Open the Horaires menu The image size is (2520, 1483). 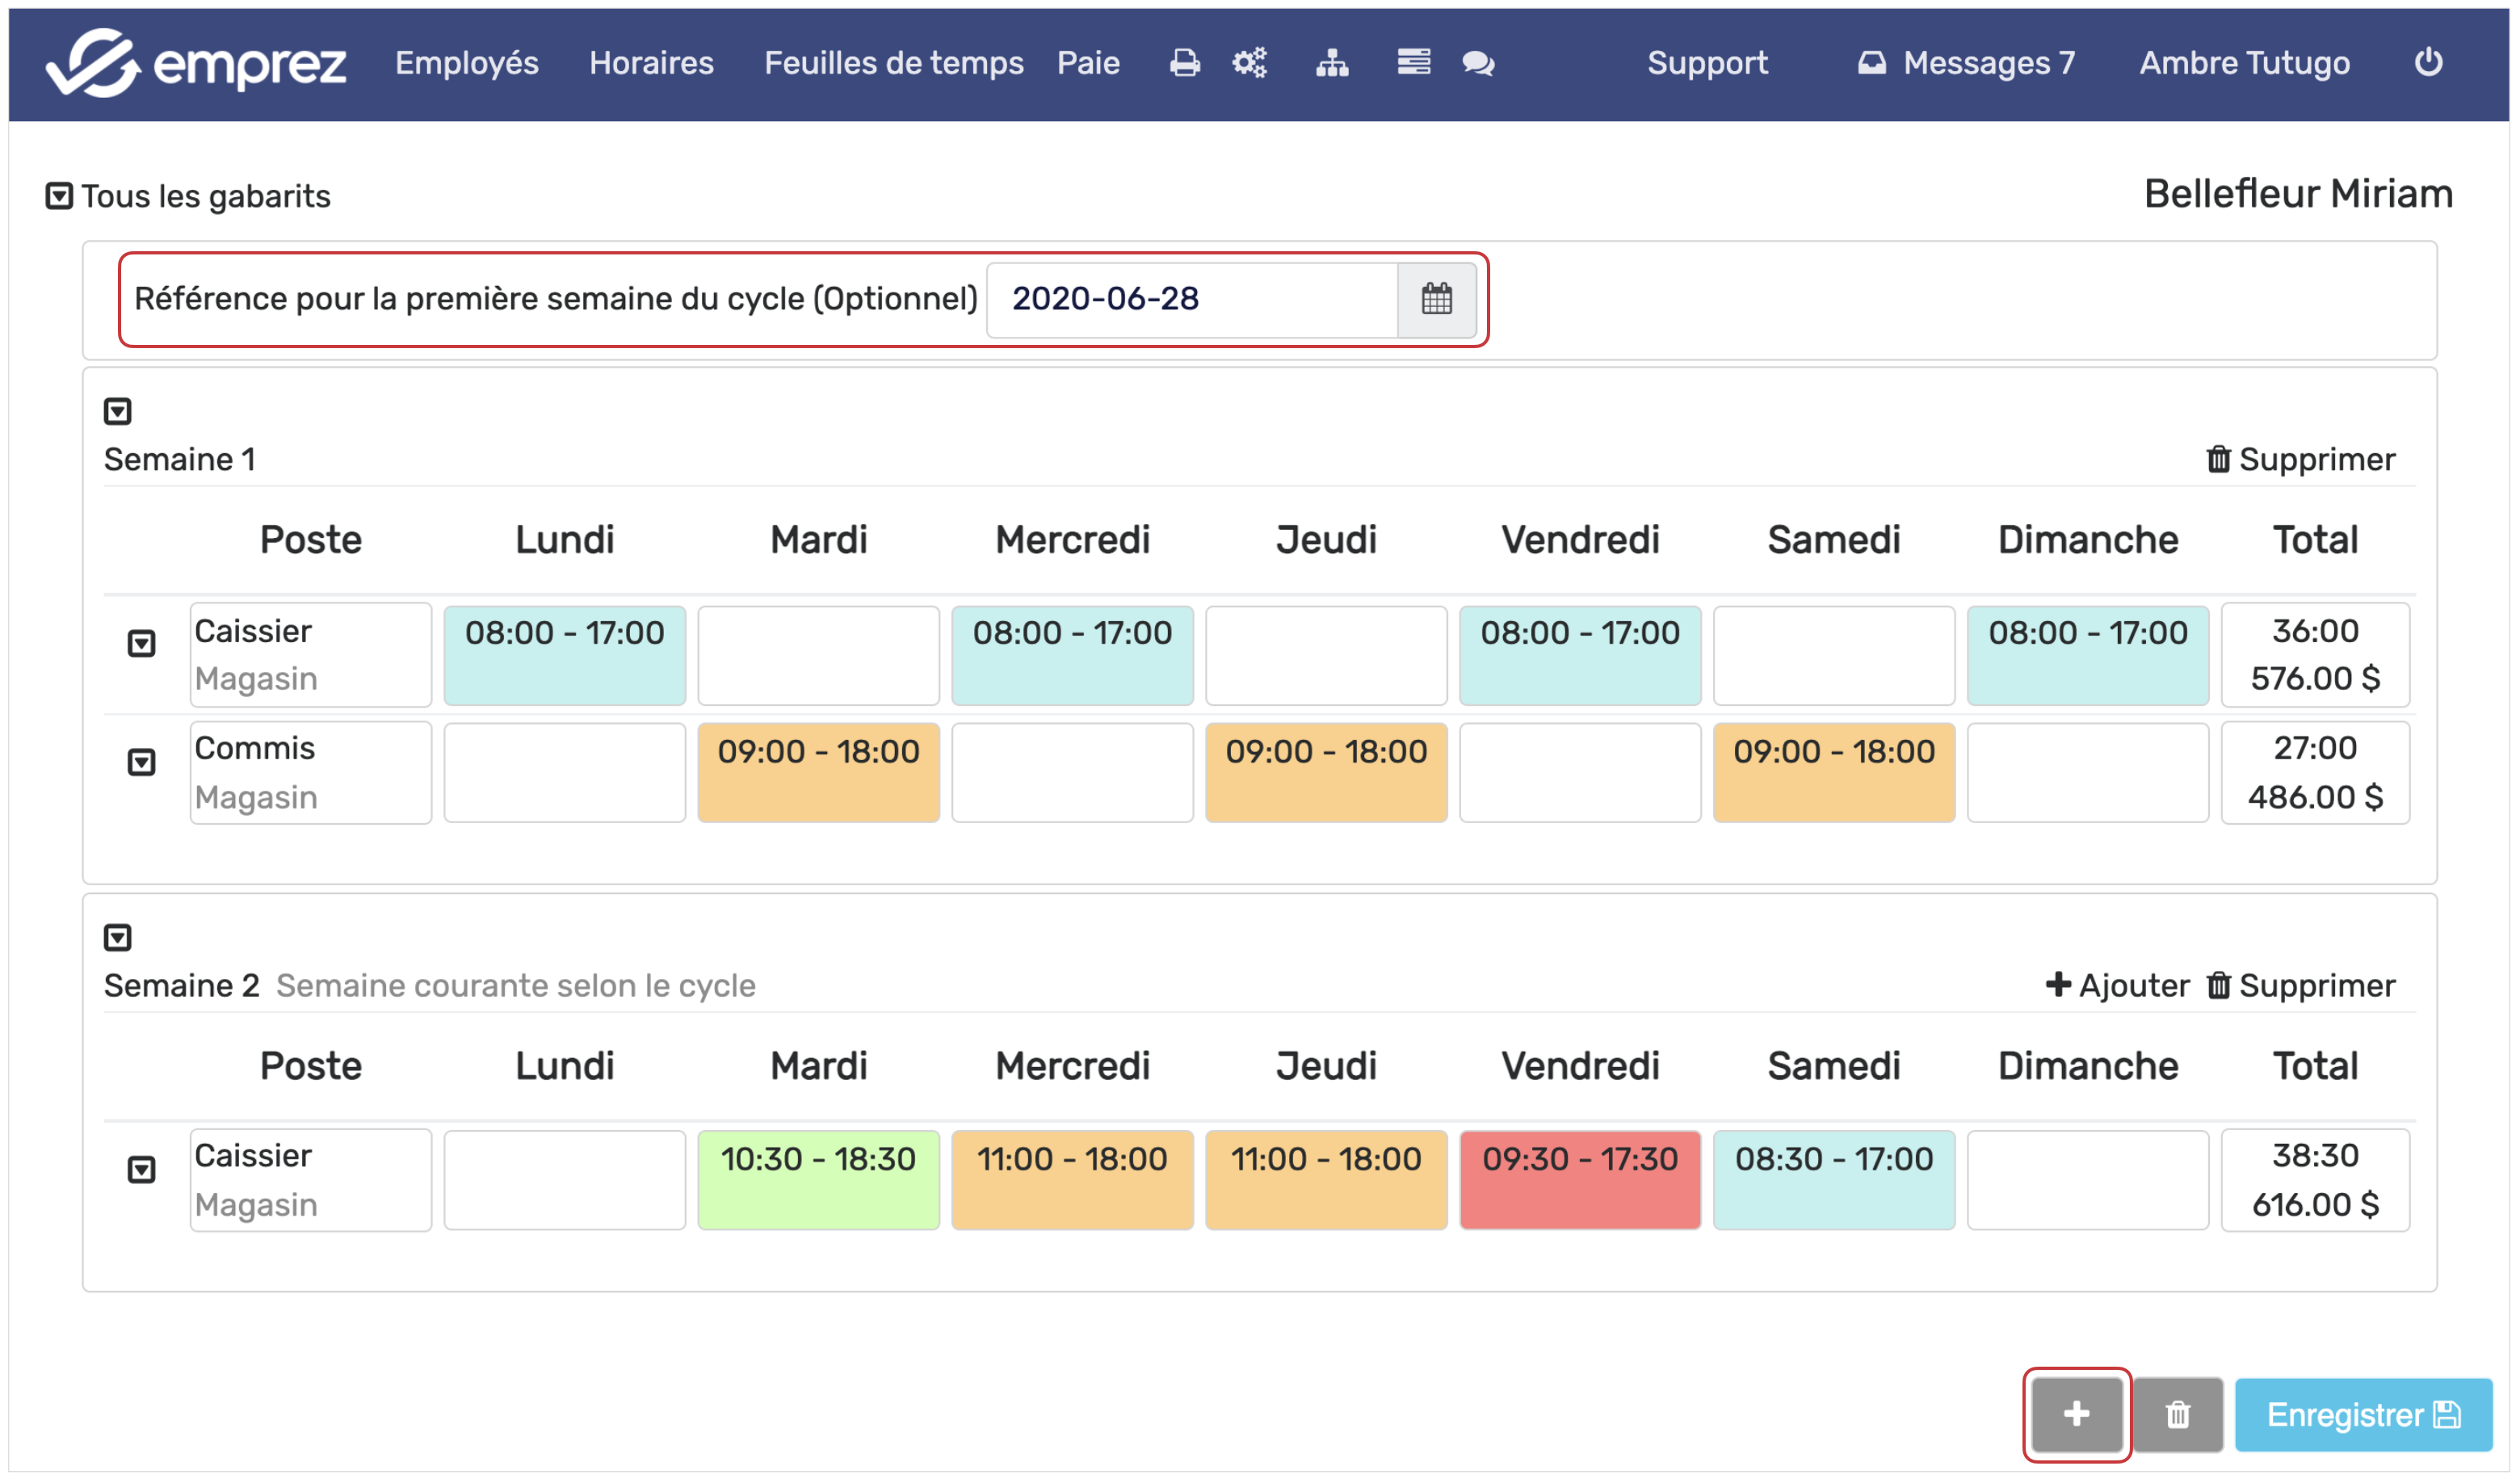click(x=651, y=63)
